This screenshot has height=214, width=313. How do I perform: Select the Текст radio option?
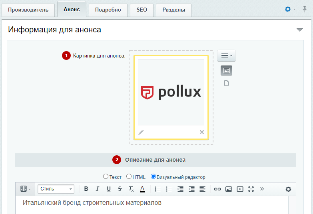pyautogui.click(x=106, y=176)
